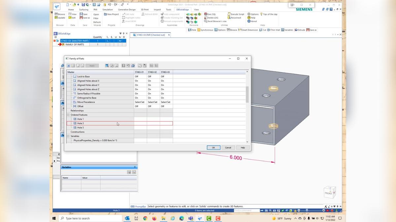Click Help button in Family of Parts dialog
This screenshot has width=396, height=222.
point(243,148)
